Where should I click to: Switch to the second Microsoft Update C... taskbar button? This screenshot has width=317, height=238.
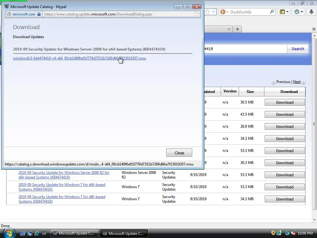tap(124, 233)
